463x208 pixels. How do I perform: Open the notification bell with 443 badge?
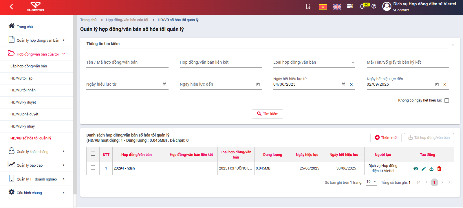click(362, 6)
